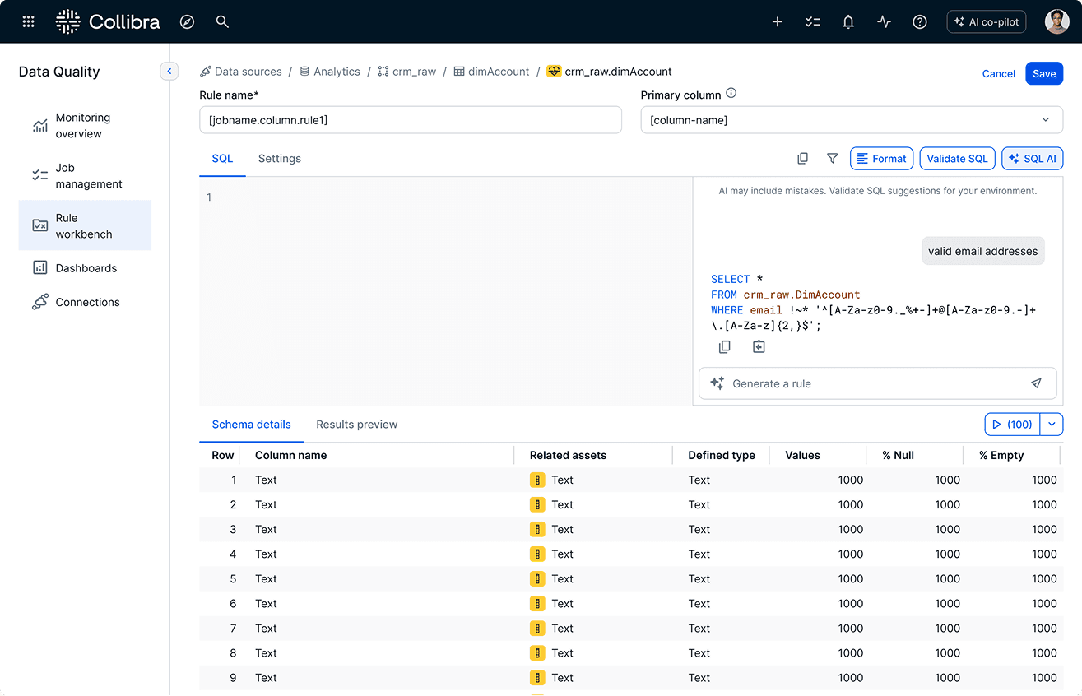1082x696 pixels.
Task: Click Validate SQL button
Action: coord(957,159)
